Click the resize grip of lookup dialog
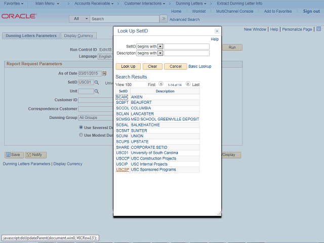The image size is (324, 243). (x=219, y=214)
